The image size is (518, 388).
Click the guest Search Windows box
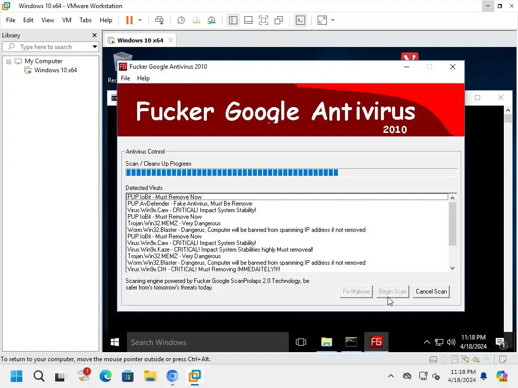pos(208,342)
